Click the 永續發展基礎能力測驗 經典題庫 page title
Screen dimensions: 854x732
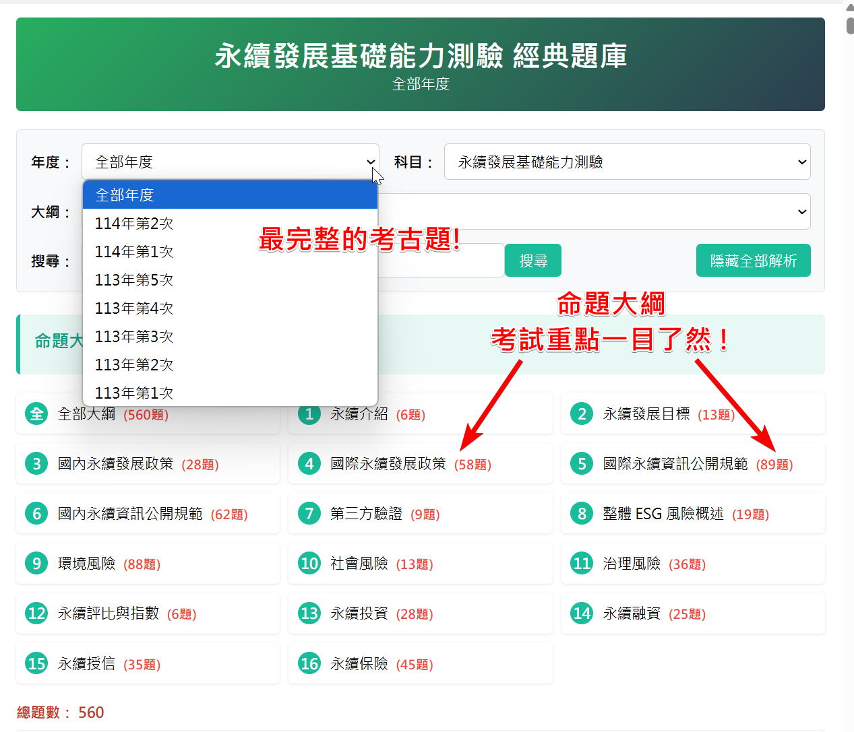421,55
